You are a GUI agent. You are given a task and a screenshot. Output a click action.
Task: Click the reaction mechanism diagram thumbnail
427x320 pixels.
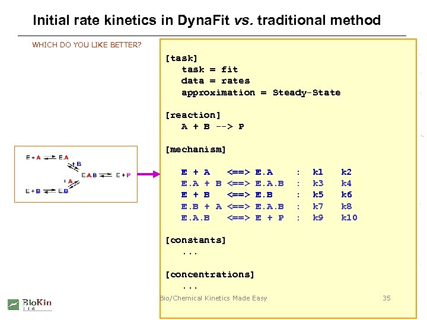[76, 174]
